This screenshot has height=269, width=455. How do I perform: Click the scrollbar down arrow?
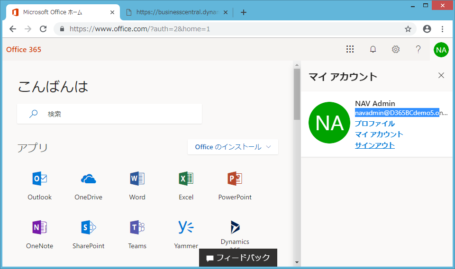pyautogui.click(x=297, y=262)
